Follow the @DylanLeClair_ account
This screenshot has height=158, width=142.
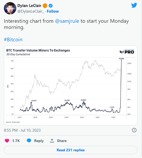53,11
